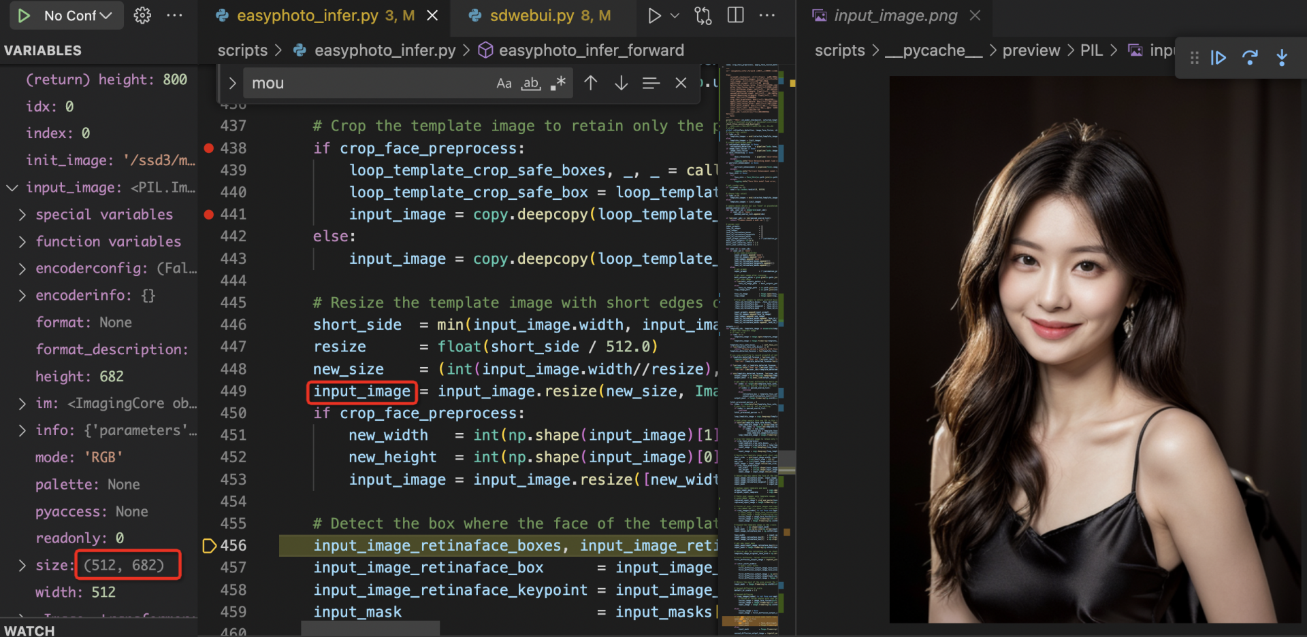1307x637 pixels.
Task: Run the Python file with the play icon
Action: [654, 15]
